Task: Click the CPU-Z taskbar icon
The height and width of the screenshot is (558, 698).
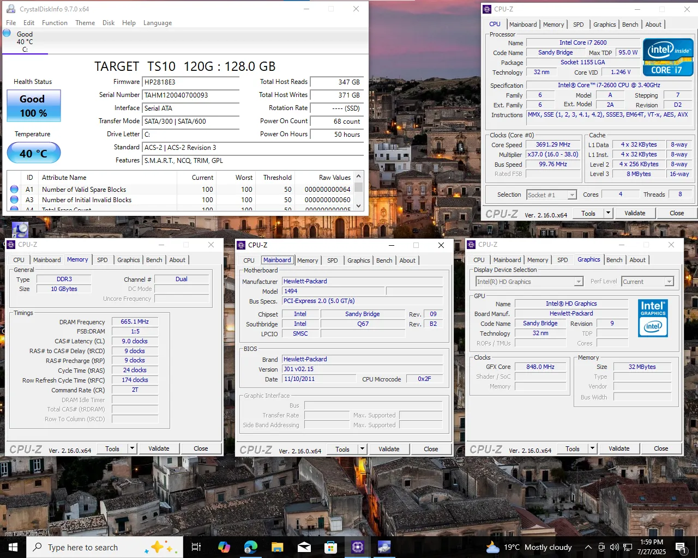Action: 357,547
